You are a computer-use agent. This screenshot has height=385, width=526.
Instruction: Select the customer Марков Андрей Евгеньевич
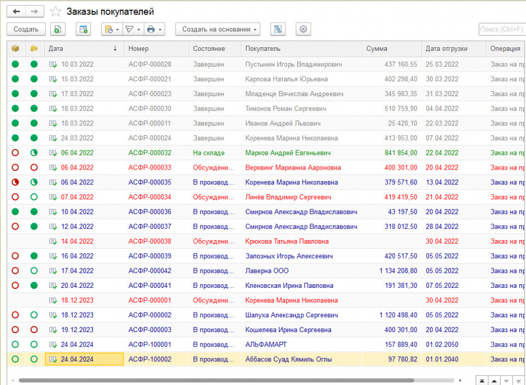(288, 153)
